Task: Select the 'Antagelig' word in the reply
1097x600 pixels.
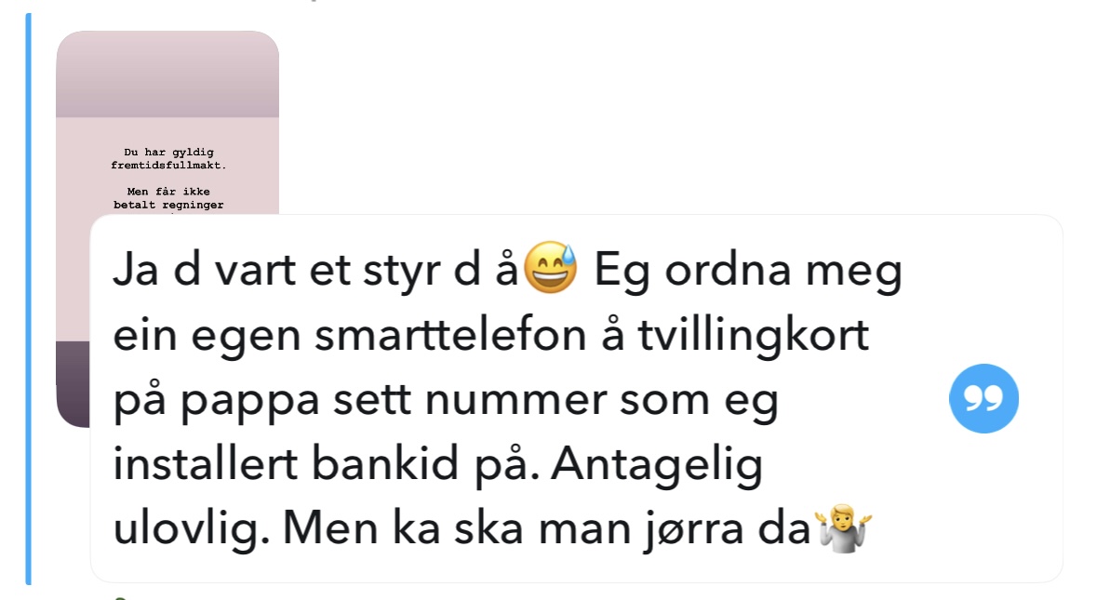Action: click(x=656, y=465)
